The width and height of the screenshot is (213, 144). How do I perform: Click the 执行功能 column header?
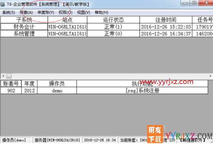click(142, 84)
